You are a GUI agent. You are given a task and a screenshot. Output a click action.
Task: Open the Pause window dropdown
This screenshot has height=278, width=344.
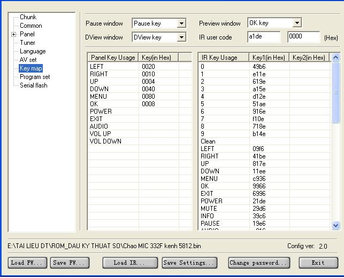[181, 23]
